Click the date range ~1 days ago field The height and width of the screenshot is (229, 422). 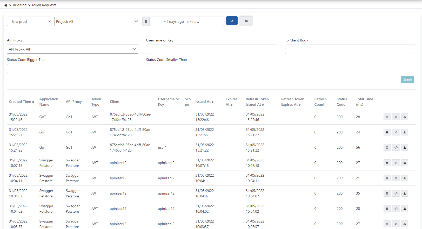[187, 22]
